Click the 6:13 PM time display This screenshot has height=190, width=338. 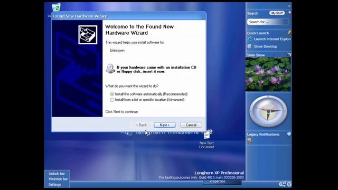282,184
